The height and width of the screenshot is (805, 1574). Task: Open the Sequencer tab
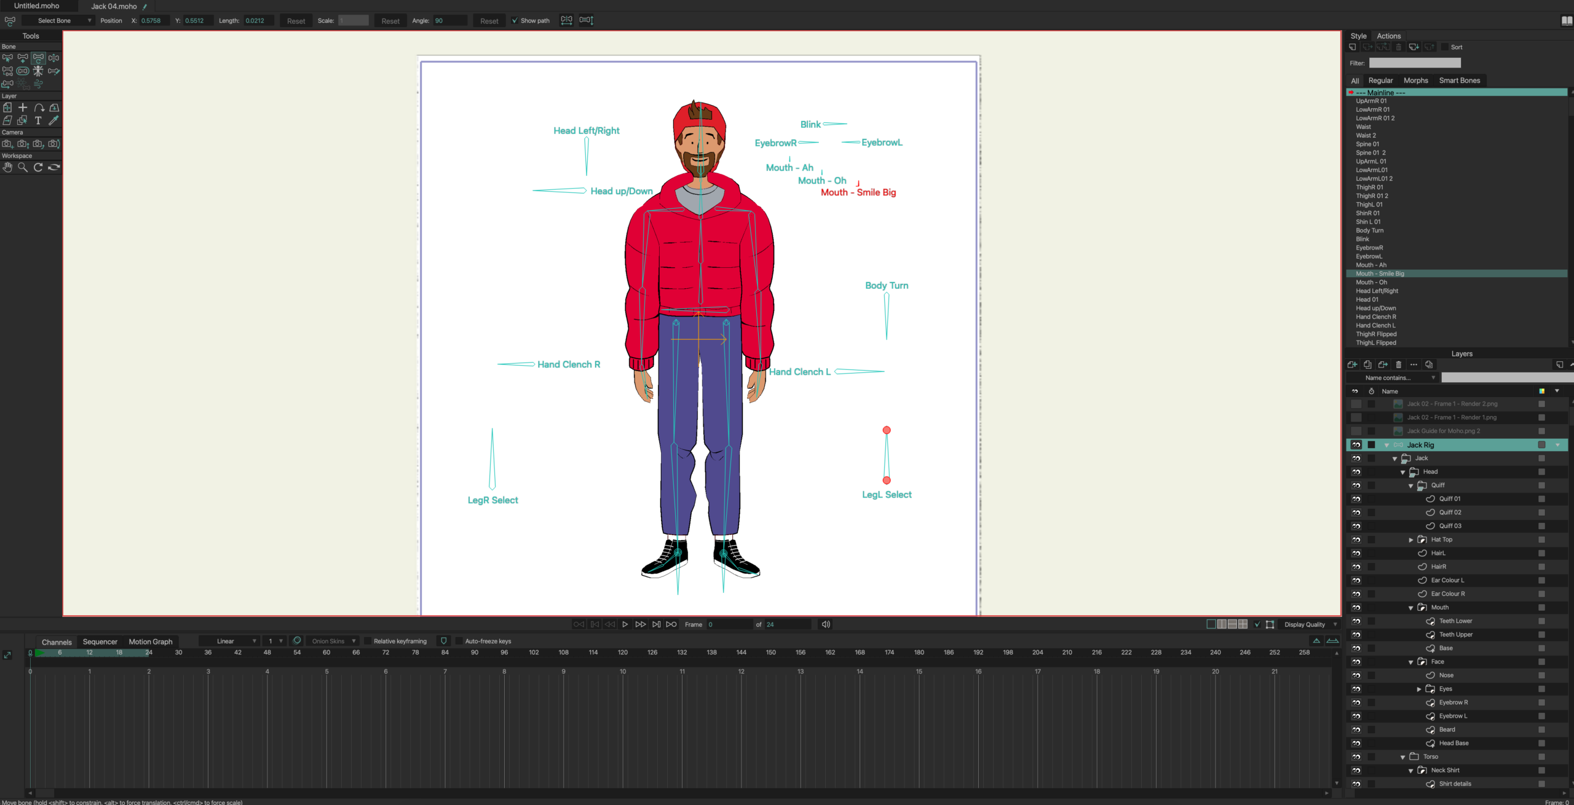(x=100, y=642)
